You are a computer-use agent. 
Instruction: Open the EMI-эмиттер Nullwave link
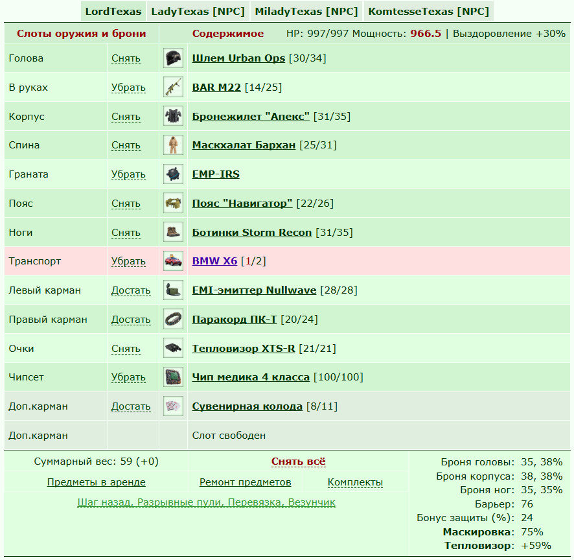[254, 290]
